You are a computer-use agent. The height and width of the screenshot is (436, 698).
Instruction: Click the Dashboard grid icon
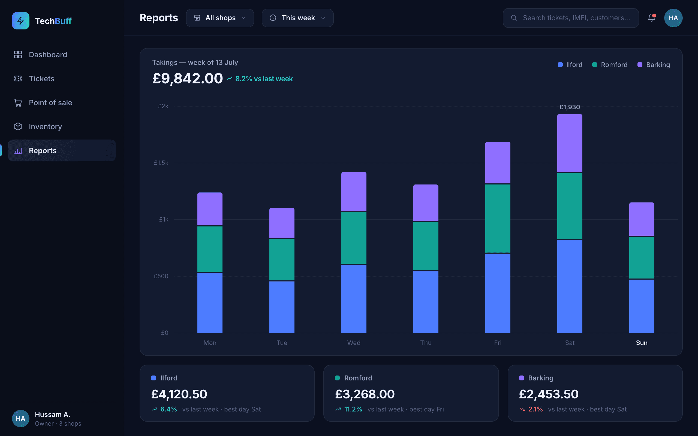pyautogui.click(x=18, y=55)
